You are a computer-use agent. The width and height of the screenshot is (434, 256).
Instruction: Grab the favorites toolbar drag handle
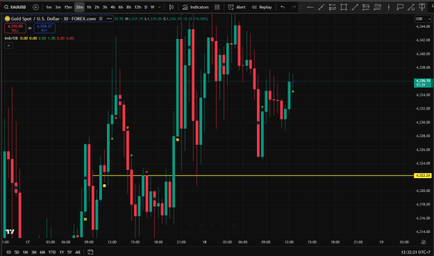click(x=301, y=7)
